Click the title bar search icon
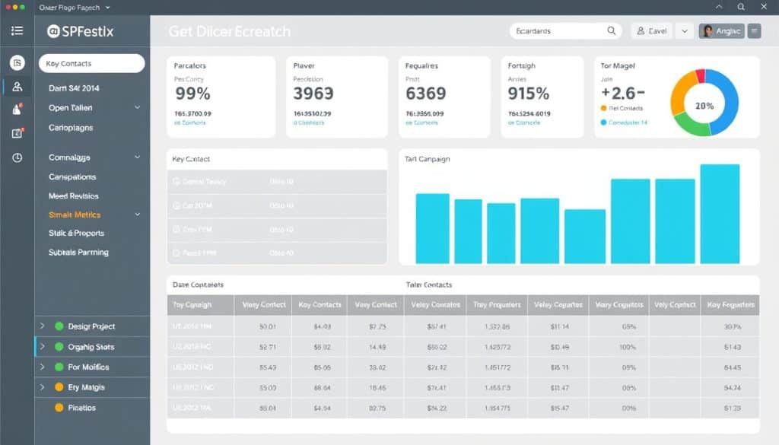 [x=741, y=7]
